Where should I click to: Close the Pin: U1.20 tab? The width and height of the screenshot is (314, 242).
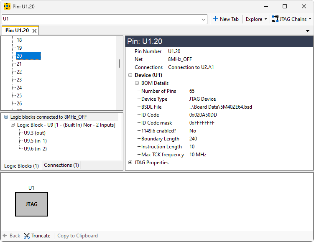coord(35,31)
